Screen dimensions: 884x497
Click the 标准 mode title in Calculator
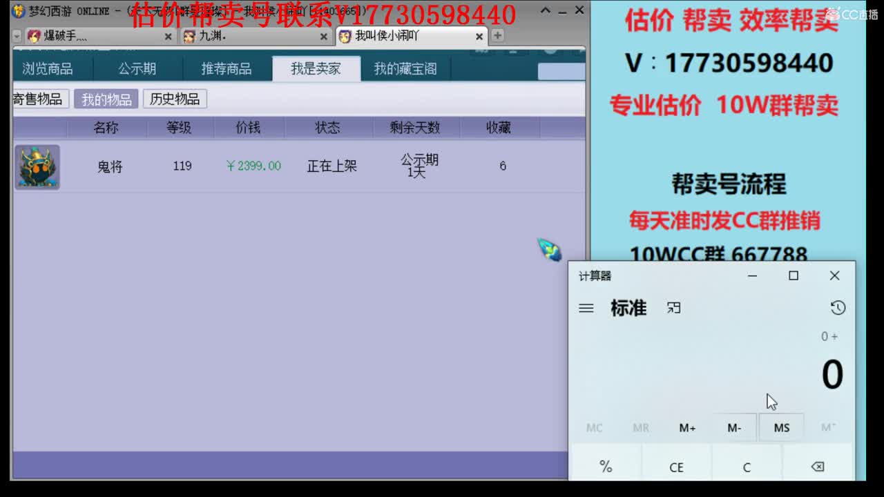click(628, 308)
